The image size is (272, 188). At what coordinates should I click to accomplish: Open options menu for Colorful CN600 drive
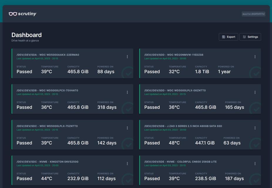255,164
